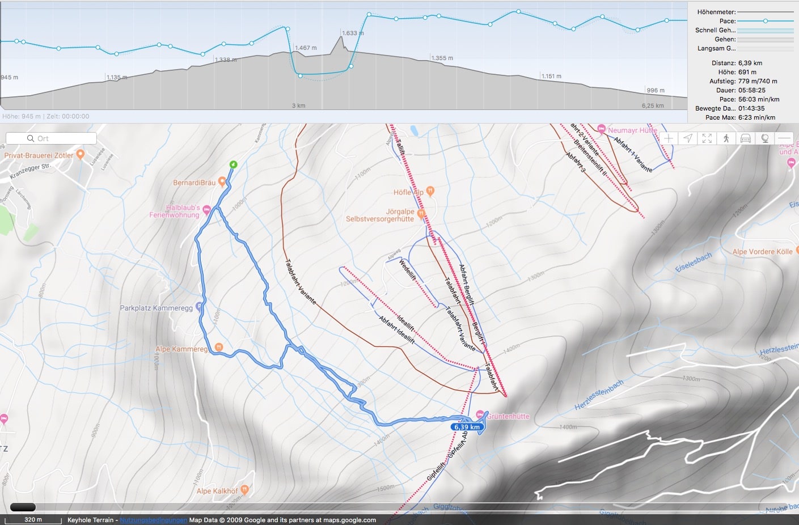Click the Alpe Vordere Kölle label
The height and width of the screenshot is (525, 799).
click(763, 252)
